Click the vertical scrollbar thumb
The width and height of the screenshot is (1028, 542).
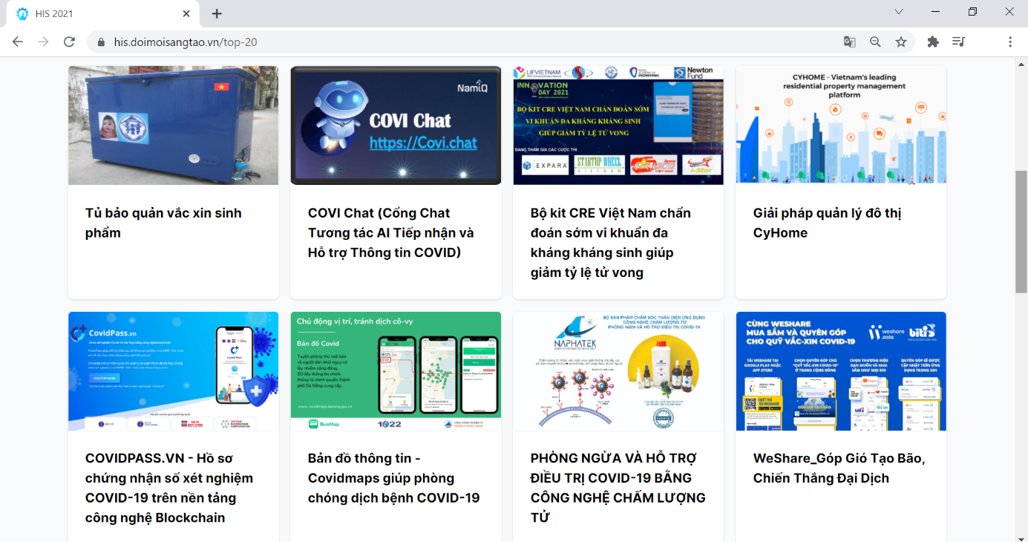pyautogui.click(x=1021, y=231)
